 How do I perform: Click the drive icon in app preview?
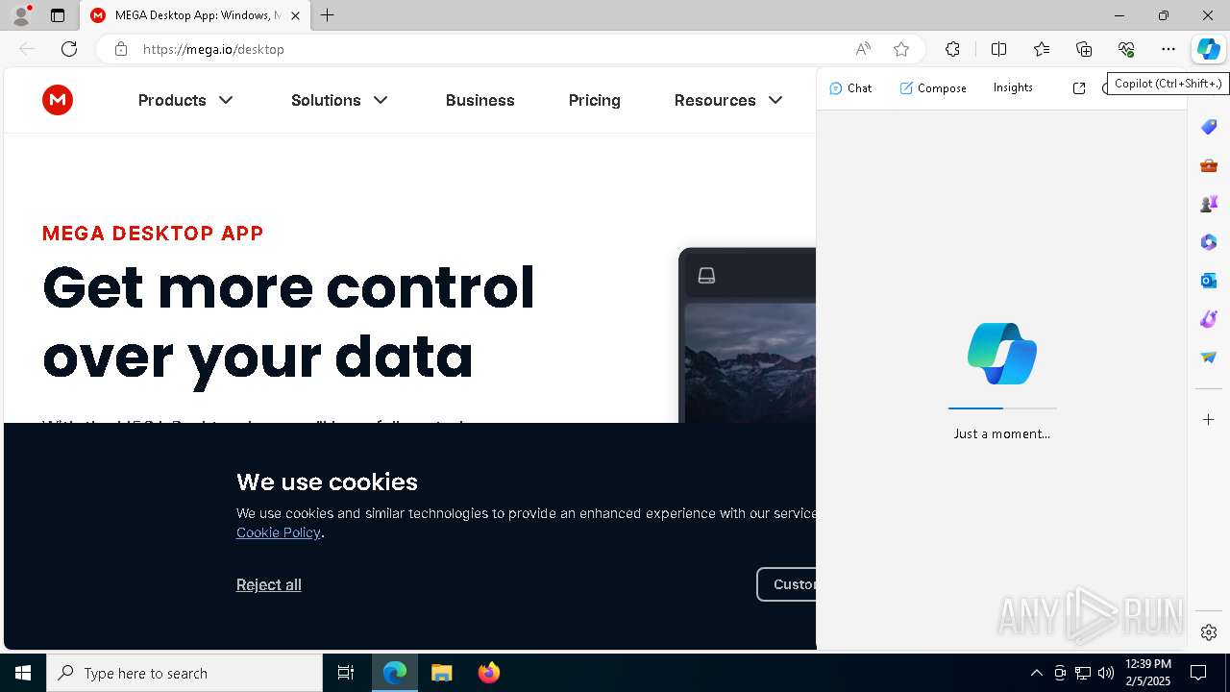[706, 276]
